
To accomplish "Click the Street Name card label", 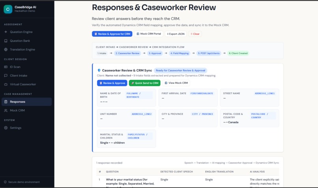I will pyautogui.click(x=232, y=93).
